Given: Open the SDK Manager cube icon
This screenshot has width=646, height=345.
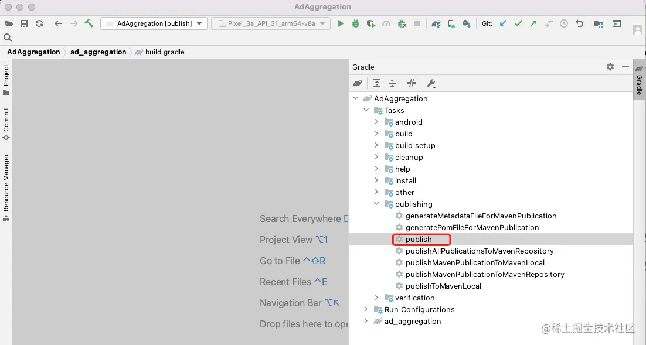Looking at the screenshot, I should (x=467, y=23).
